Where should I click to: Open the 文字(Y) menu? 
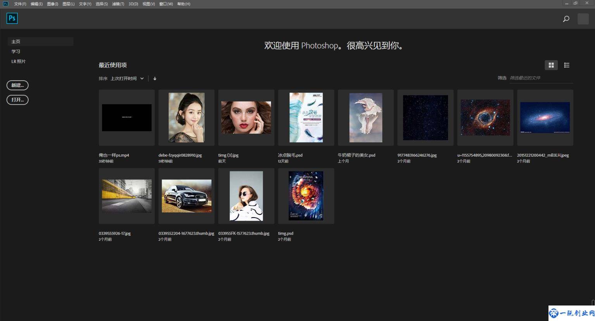[85, 4]
